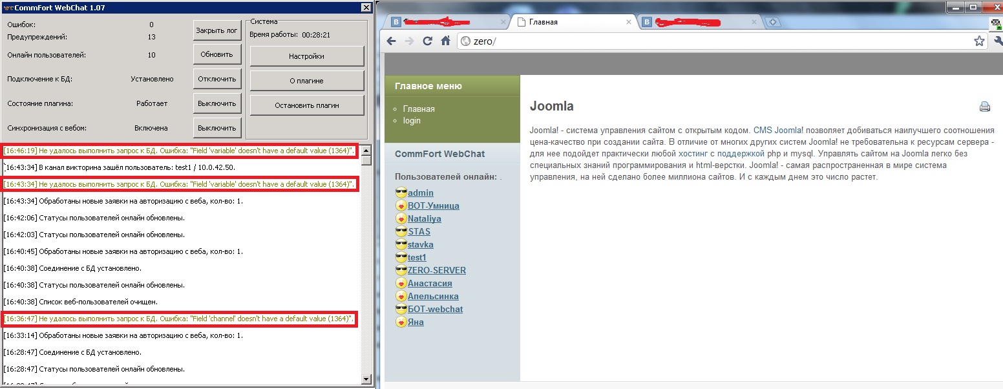Click the printer icon beside Joomla heading
Screen dimensions: 1003x389
(984, 107)
